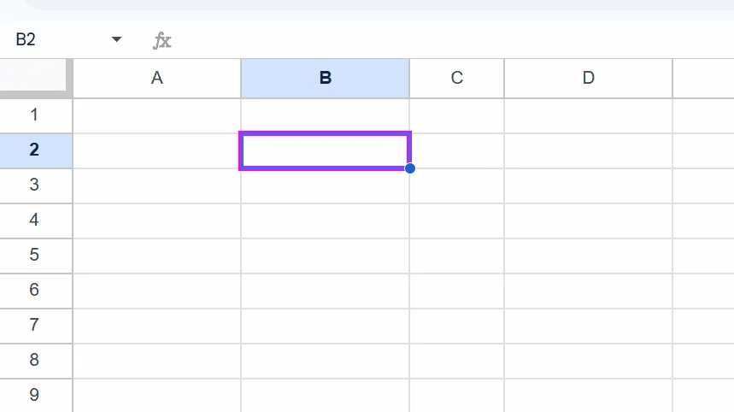Select column A header
Viewport: 734px width, 412px height.
pos(157,78)
